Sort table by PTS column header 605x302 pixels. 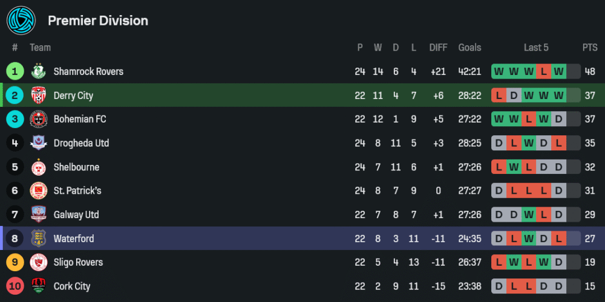590,48
